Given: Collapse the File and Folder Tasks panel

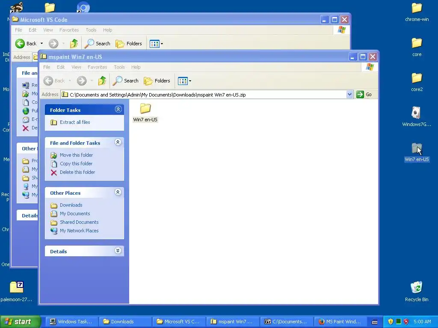Looking at the screenshot, I should click(x=118, y=142).
